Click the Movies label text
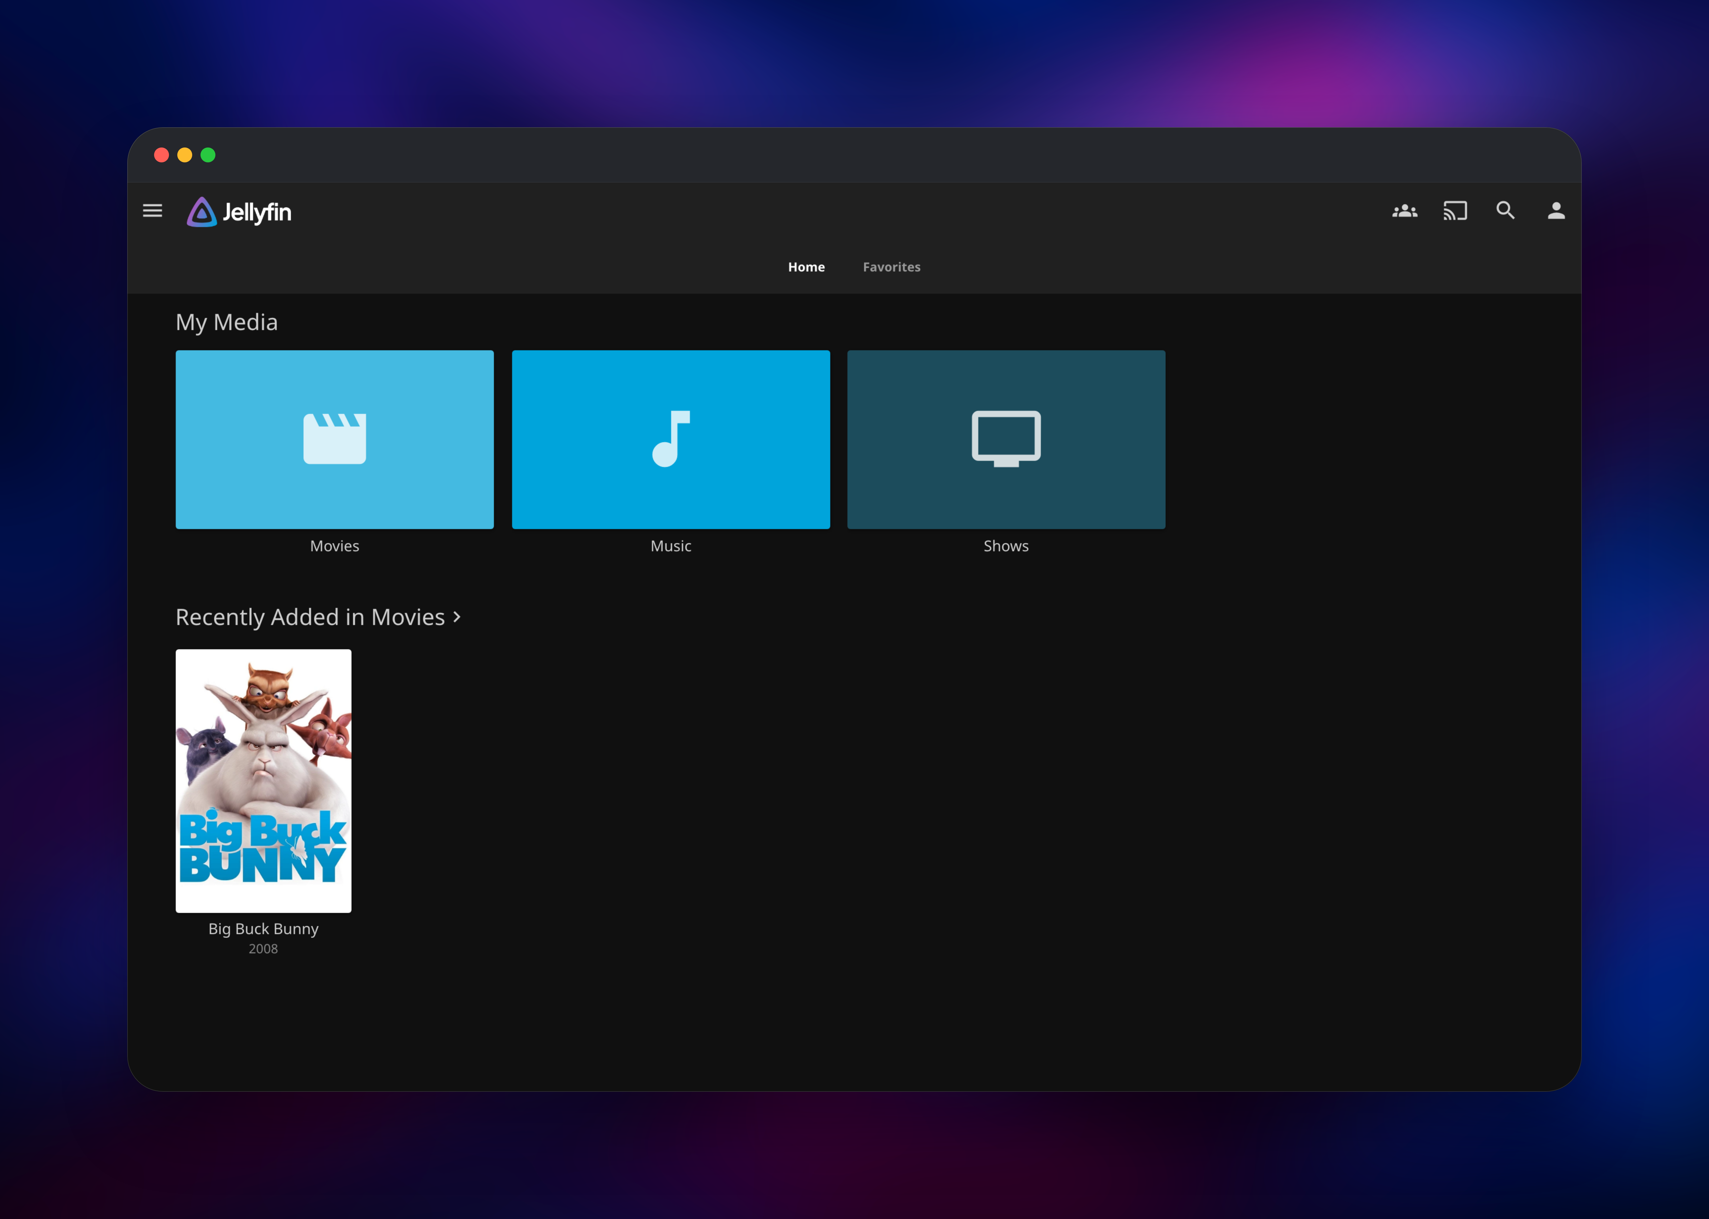 point(335,546)
